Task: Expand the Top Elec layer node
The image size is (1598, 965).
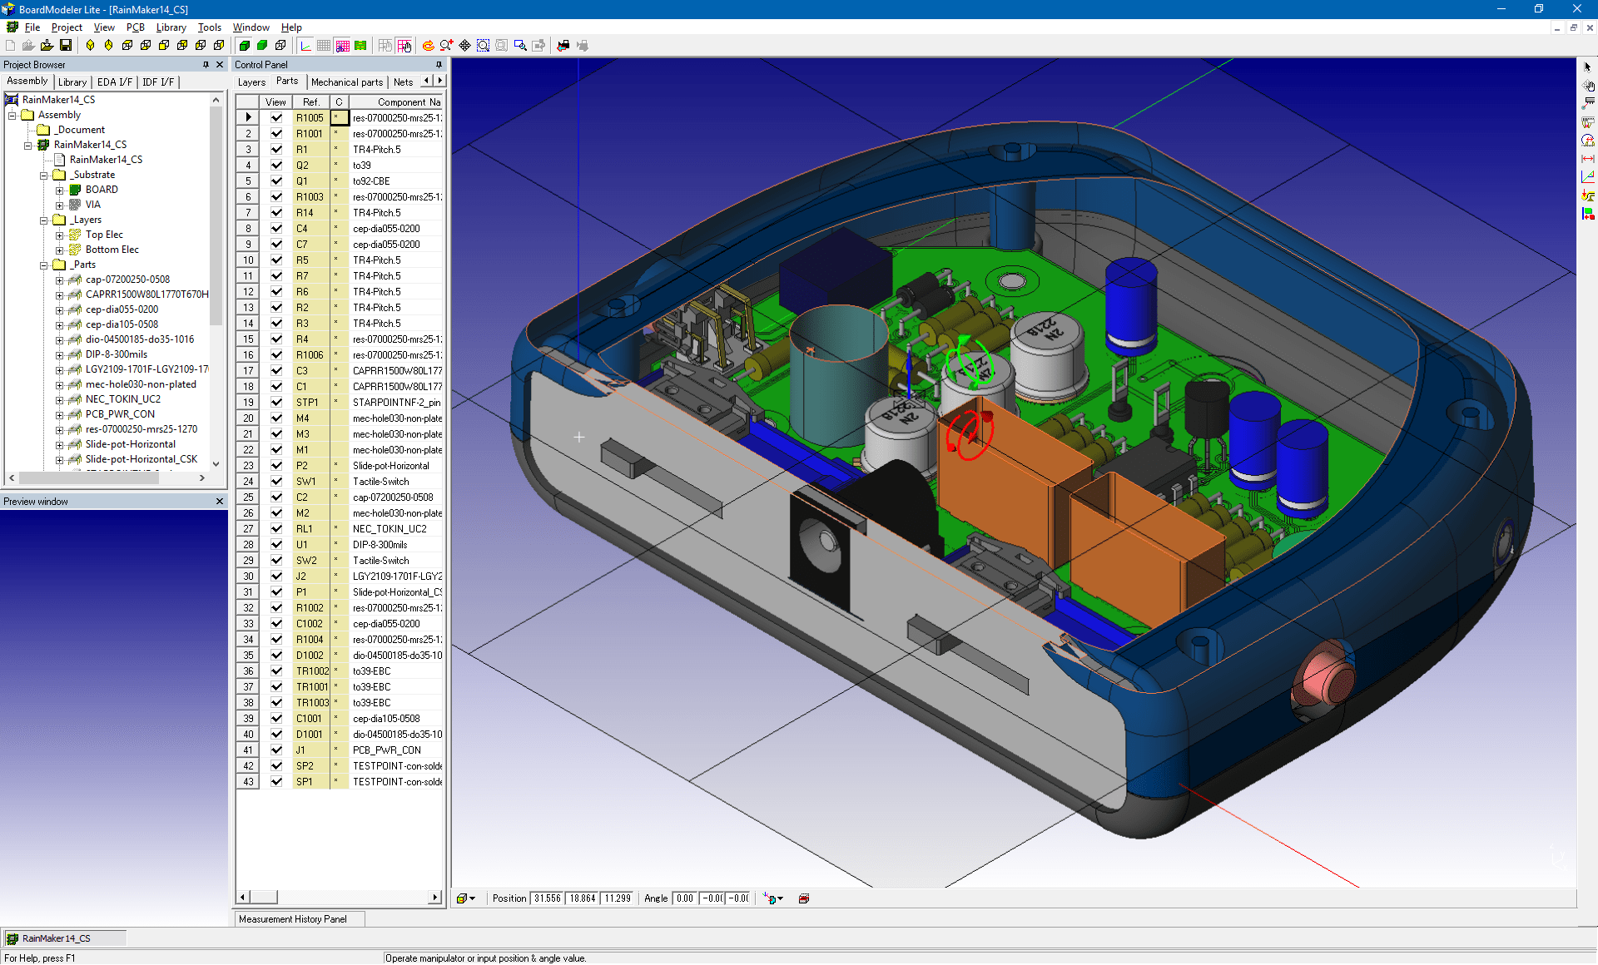Action: pos(60,235)
